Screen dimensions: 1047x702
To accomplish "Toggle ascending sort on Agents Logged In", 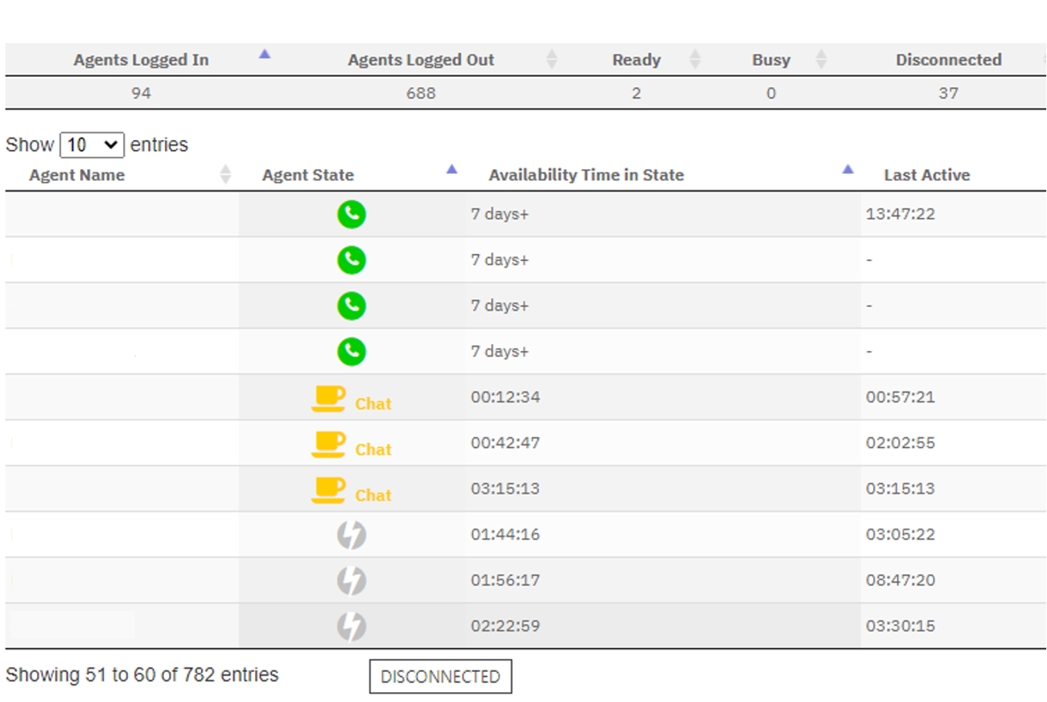I will coord(264,55).
